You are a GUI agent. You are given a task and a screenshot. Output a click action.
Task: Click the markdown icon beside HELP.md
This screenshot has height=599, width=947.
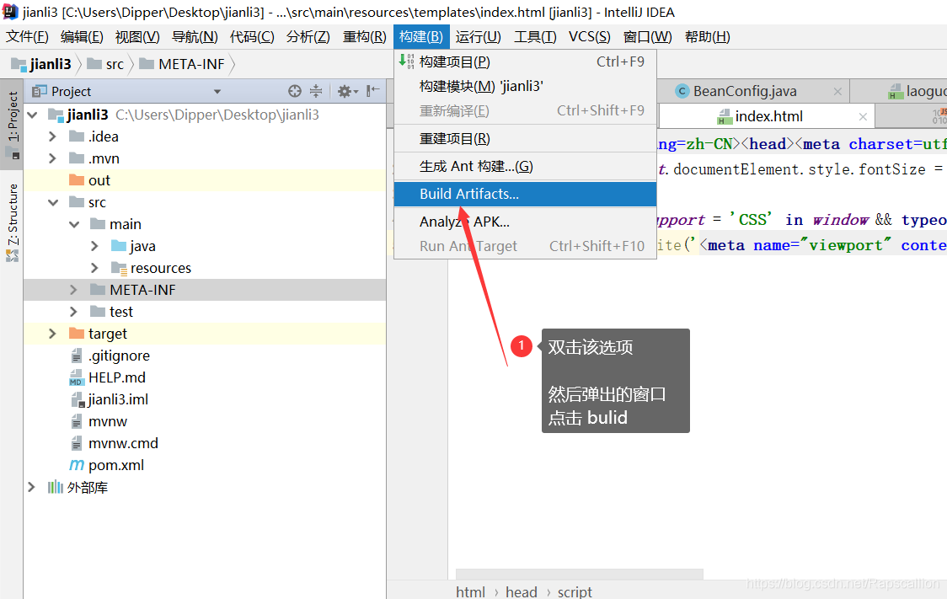[x=76, y=377]
